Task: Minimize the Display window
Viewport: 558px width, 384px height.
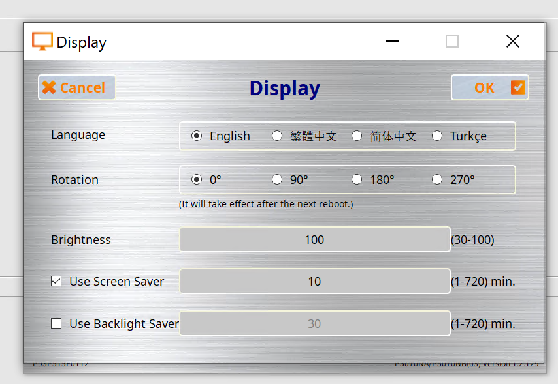Action: (x=393, y=41)
